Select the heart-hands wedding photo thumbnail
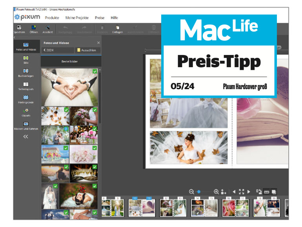Screen dimensions: 302x227 69,87
